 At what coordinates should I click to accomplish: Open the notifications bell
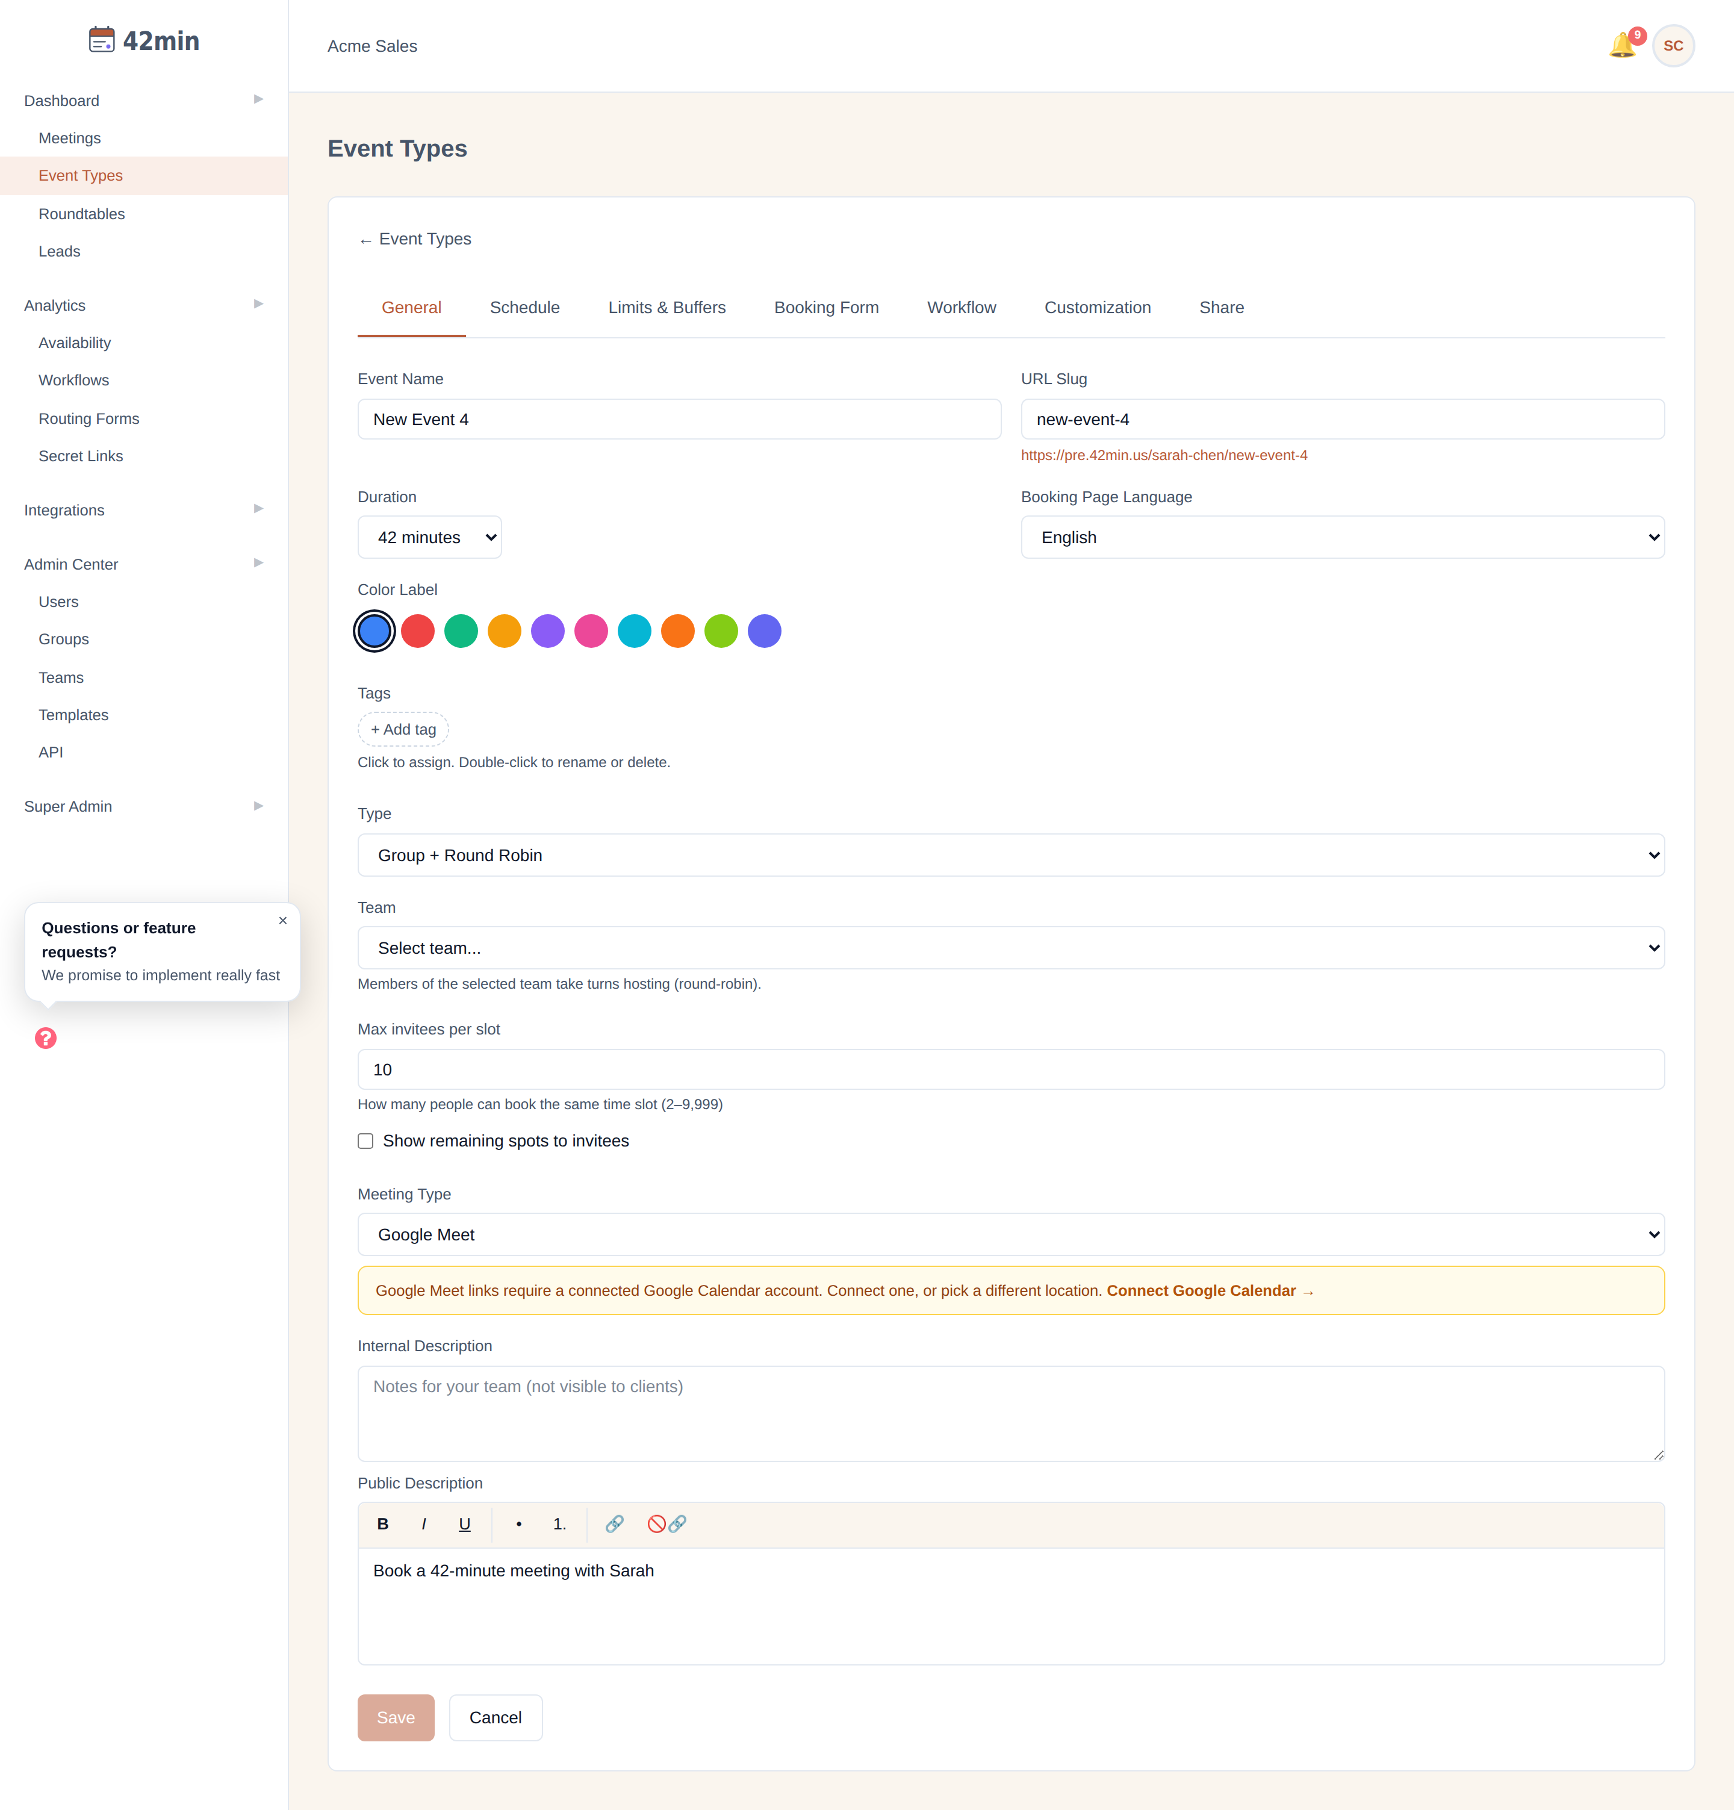coord(1622,45)
